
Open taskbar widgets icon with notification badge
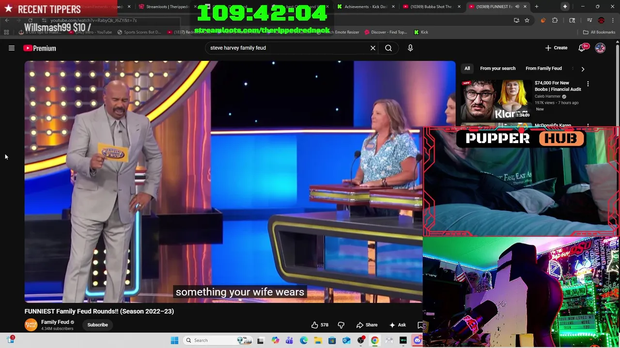11,340
